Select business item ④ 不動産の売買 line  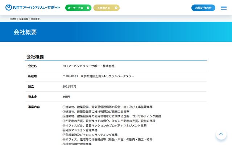pyautogui.click(x=109, y=121)
